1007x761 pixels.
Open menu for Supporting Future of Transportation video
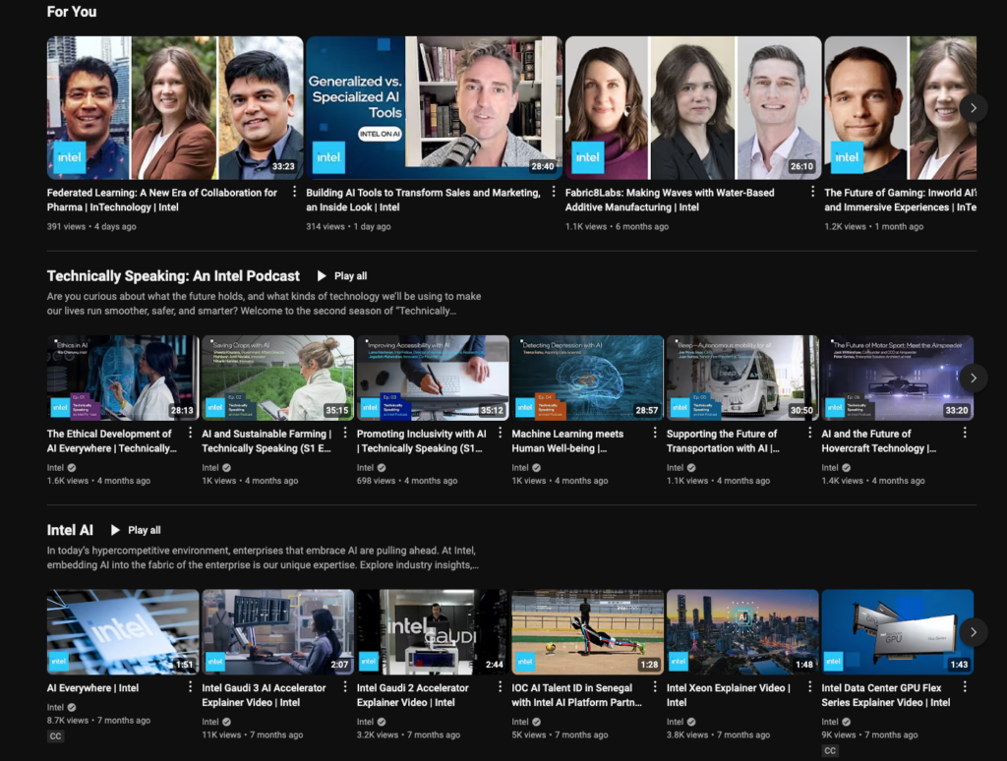810,433
